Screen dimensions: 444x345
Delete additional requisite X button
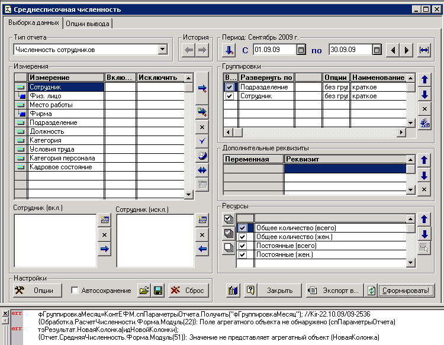click(x=424, y=189)
